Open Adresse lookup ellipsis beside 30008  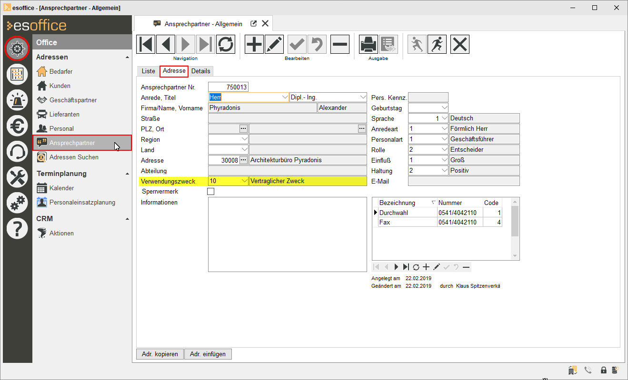tap(243, 160)
